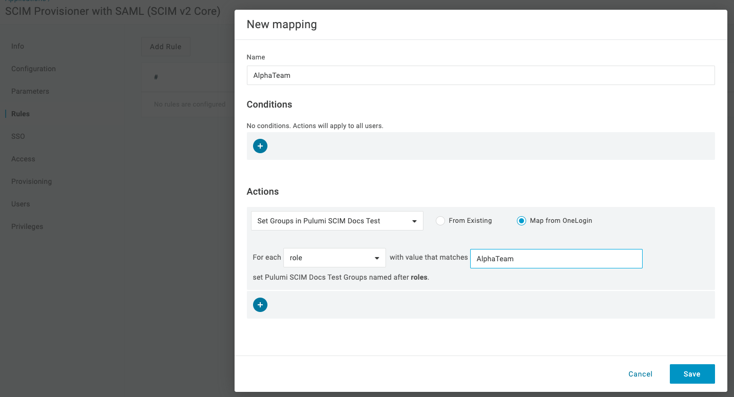
Task: Open the SSO sidebar item
Action: click(18, 136)
